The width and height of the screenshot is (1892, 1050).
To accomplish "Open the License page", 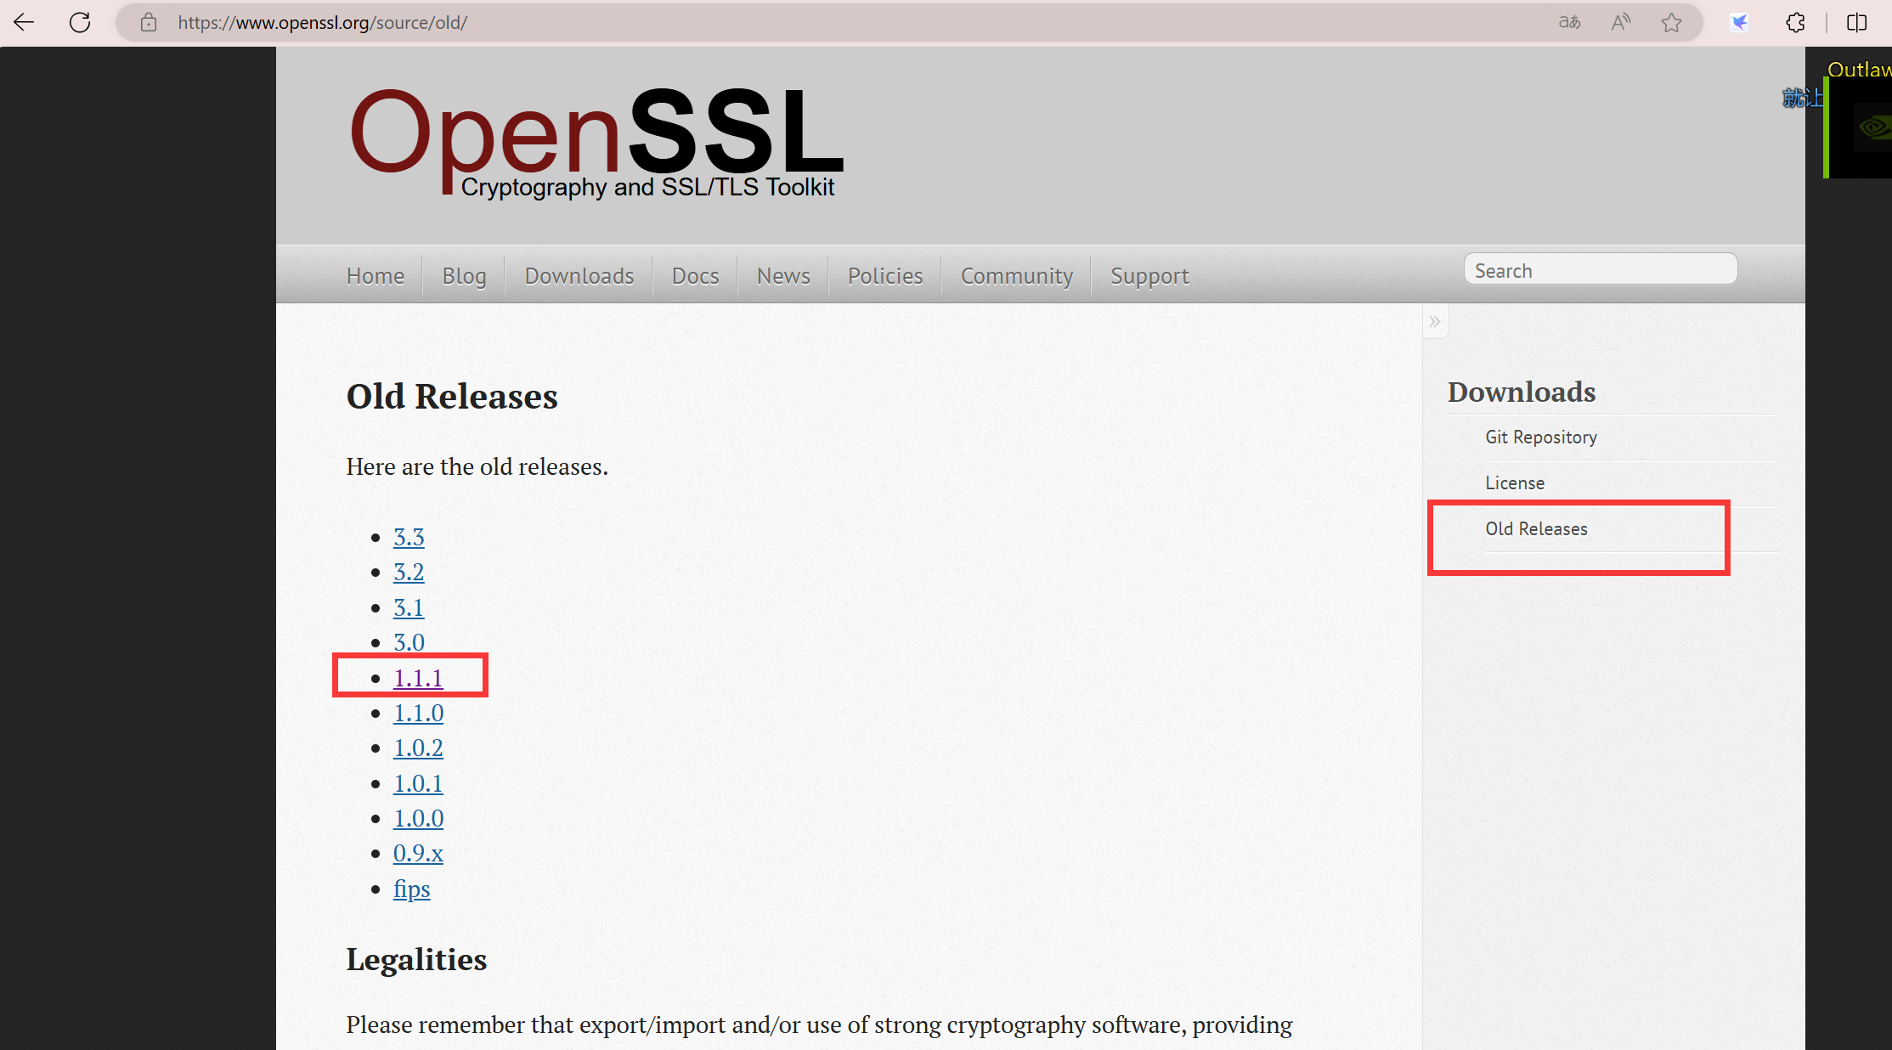I will 1515,483.
